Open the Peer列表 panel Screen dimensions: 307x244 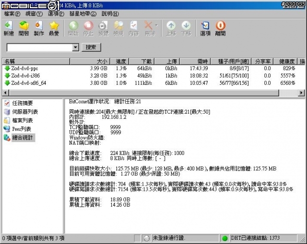22,129
